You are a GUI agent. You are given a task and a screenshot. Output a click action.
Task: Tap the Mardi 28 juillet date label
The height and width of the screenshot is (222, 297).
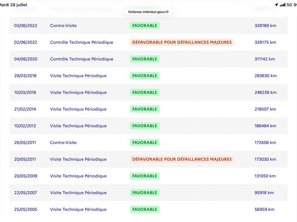pos(13,5)
